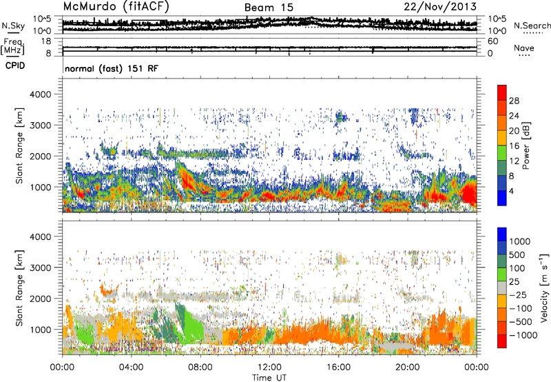Viewport: 551px width, 382px height.
Task: Click the red top segment of Power colorbar
Action: (x=502, y=92)
